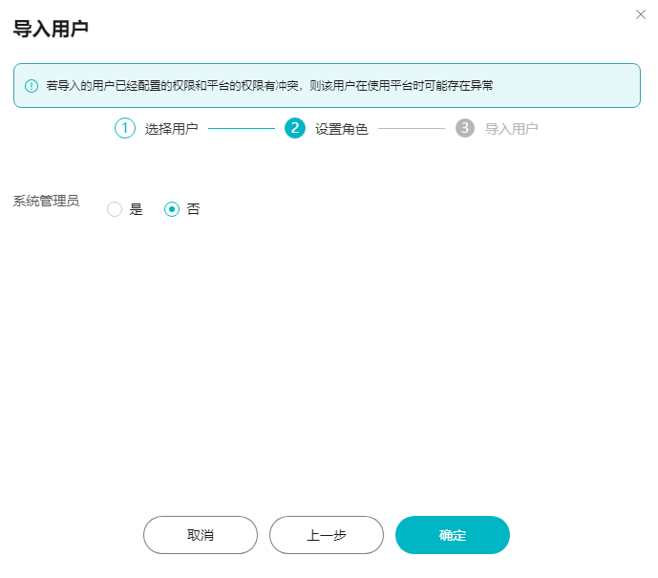Select 否 for 系统管理员
Image resolution: width=658 pixels, height=578 pixels.
tap(172, 209)
